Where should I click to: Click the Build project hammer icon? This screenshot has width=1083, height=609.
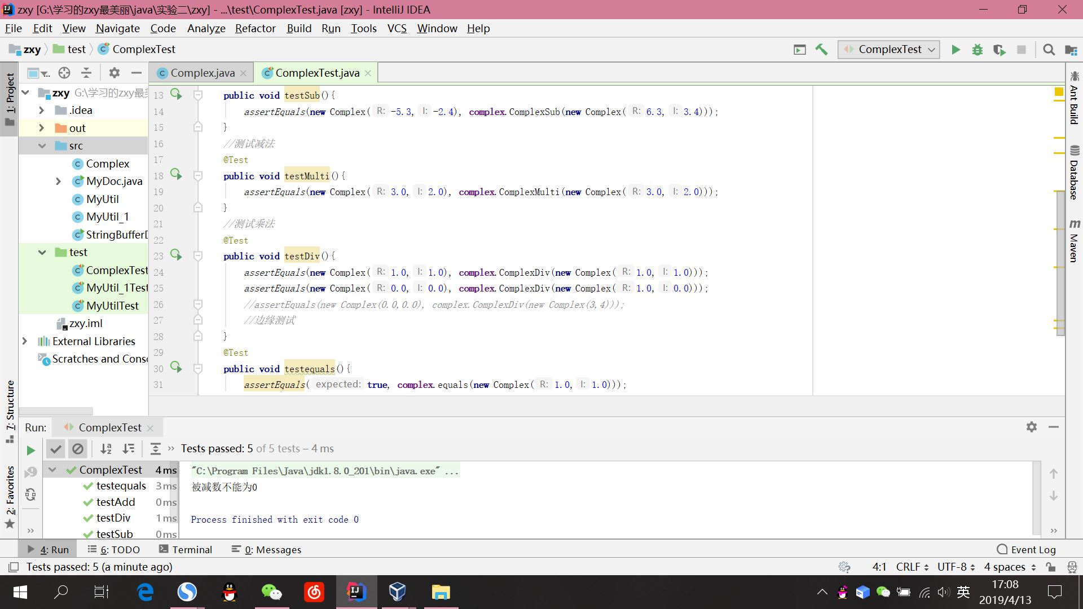[x=822, y=50]
